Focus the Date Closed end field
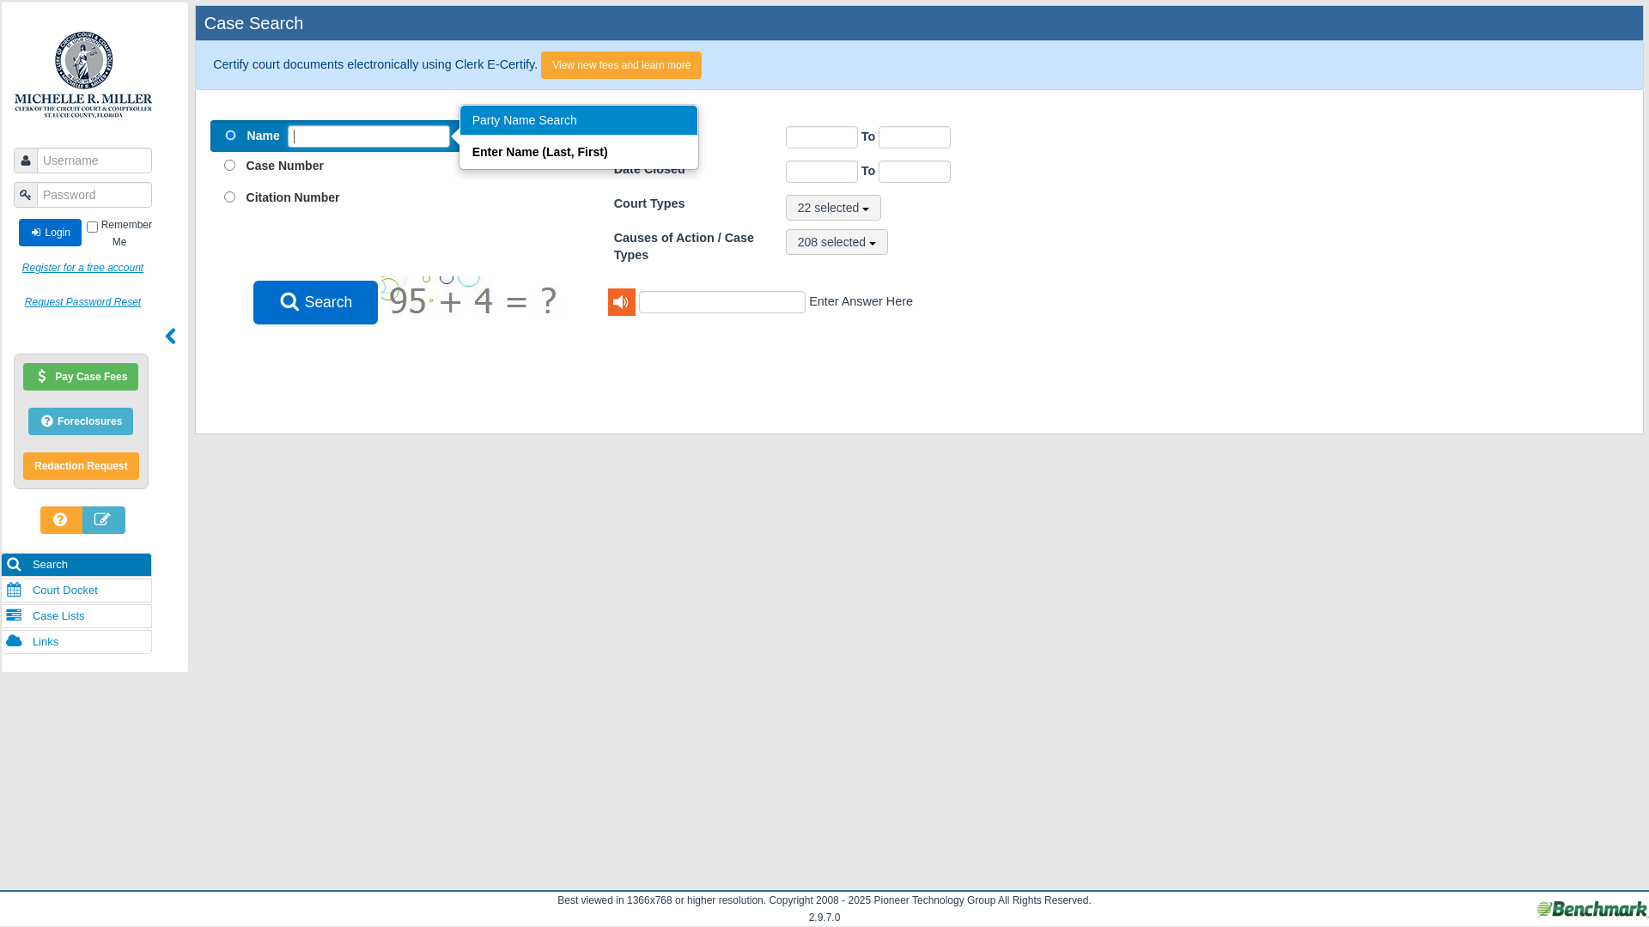Image resolution: width=1649 pixels, height=927 pixels. [x=915, y=172]
